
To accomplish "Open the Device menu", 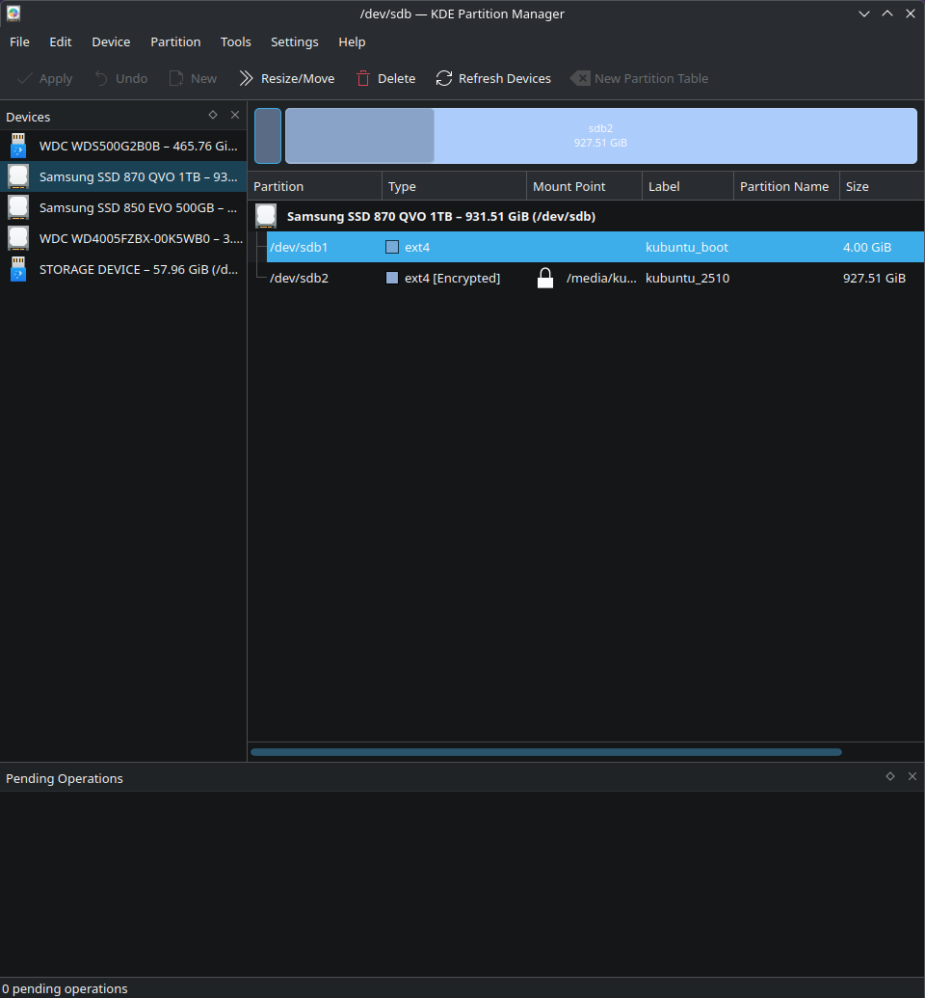I will pos(111,42).
